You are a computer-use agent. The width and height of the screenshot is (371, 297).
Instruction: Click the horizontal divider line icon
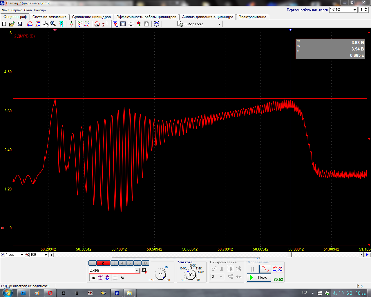[131, 24]
